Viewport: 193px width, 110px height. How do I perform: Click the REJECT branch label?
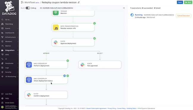coord(100,53)
